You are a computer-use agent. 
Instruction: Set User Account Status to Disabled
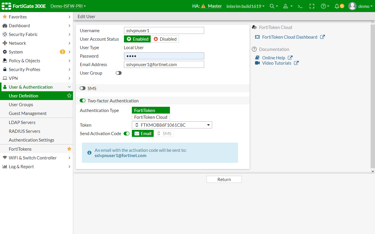click(x=165, y=39)
